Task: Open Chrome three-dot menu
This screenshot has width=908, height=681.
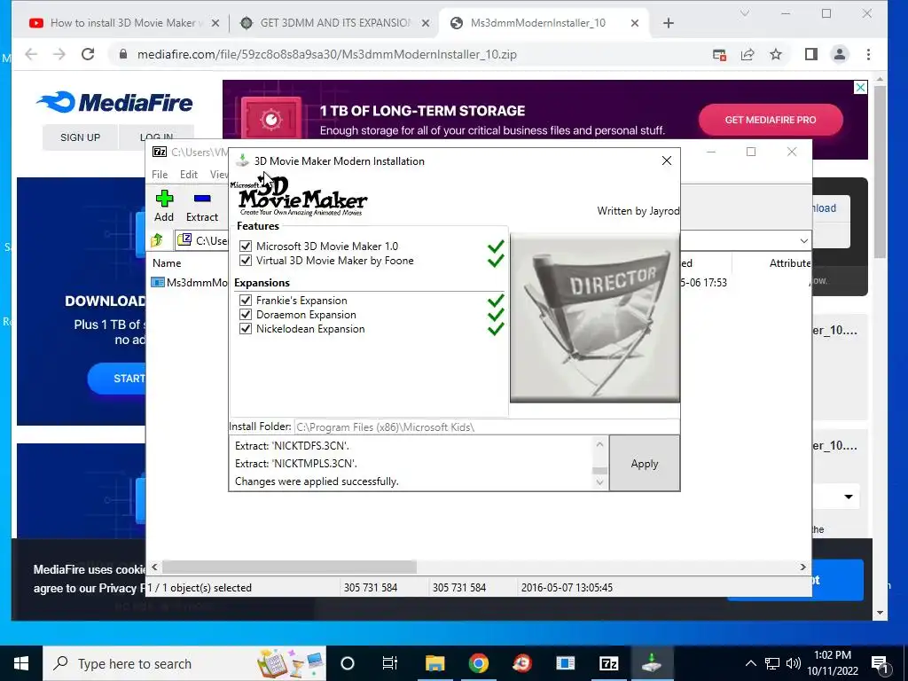Action: 868,54
